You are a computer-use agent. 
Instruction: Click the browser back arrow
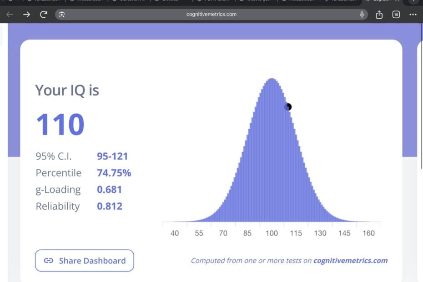pyautogui.click(x=9, y=14)
